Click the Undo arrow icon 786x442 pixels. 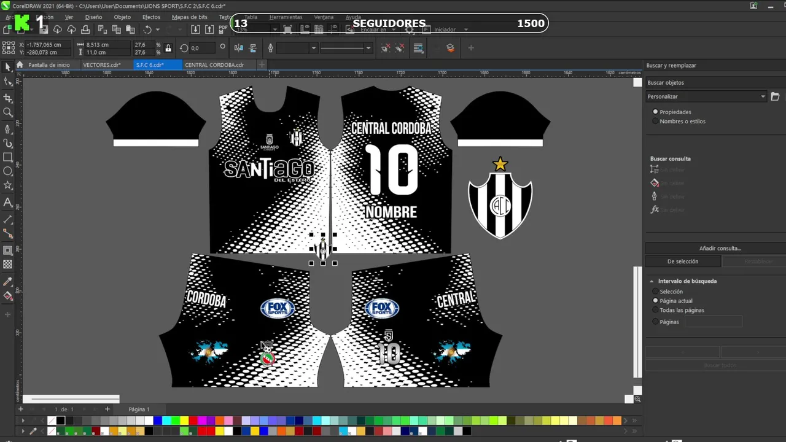click(147, 29)
